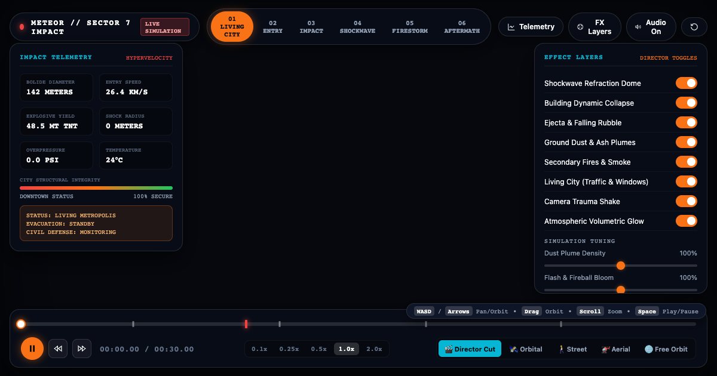Turn off Ejecta & Falling Rubble
This screenshot has height=376, width=717.
point(687,122)
